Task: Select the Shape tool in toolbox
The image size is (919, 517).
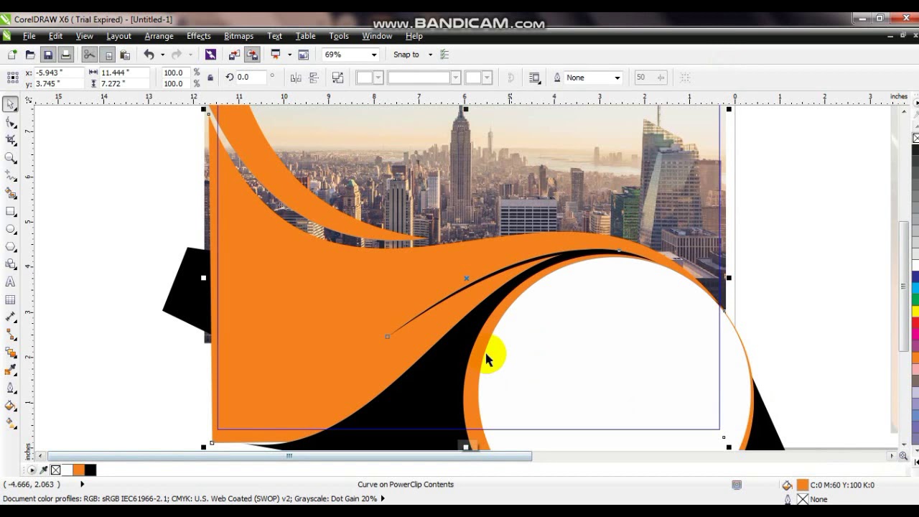Action: [x=11, y=123]
